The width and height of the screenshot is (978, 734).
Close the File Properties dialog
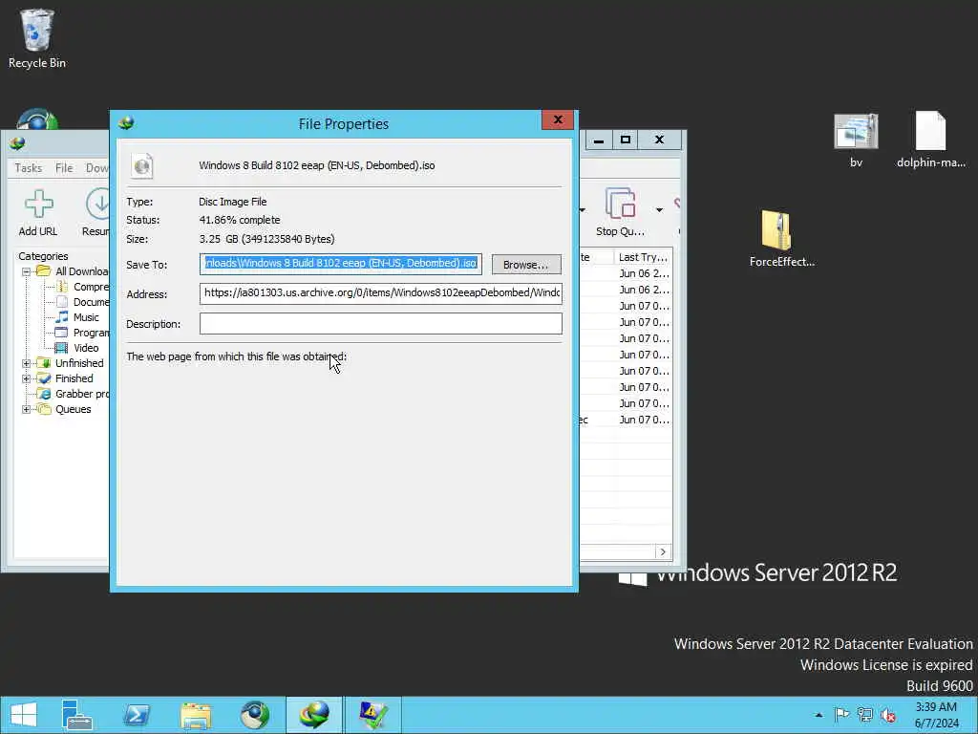point(558,119)
